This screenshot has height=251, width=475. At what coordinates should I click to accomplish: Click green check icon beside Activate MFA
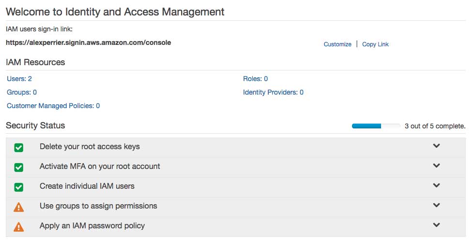pyautogui.click(x=19, y=167)
